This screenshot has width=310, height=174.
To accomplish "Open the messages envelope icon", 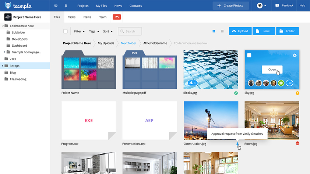I will click(56, 6).
